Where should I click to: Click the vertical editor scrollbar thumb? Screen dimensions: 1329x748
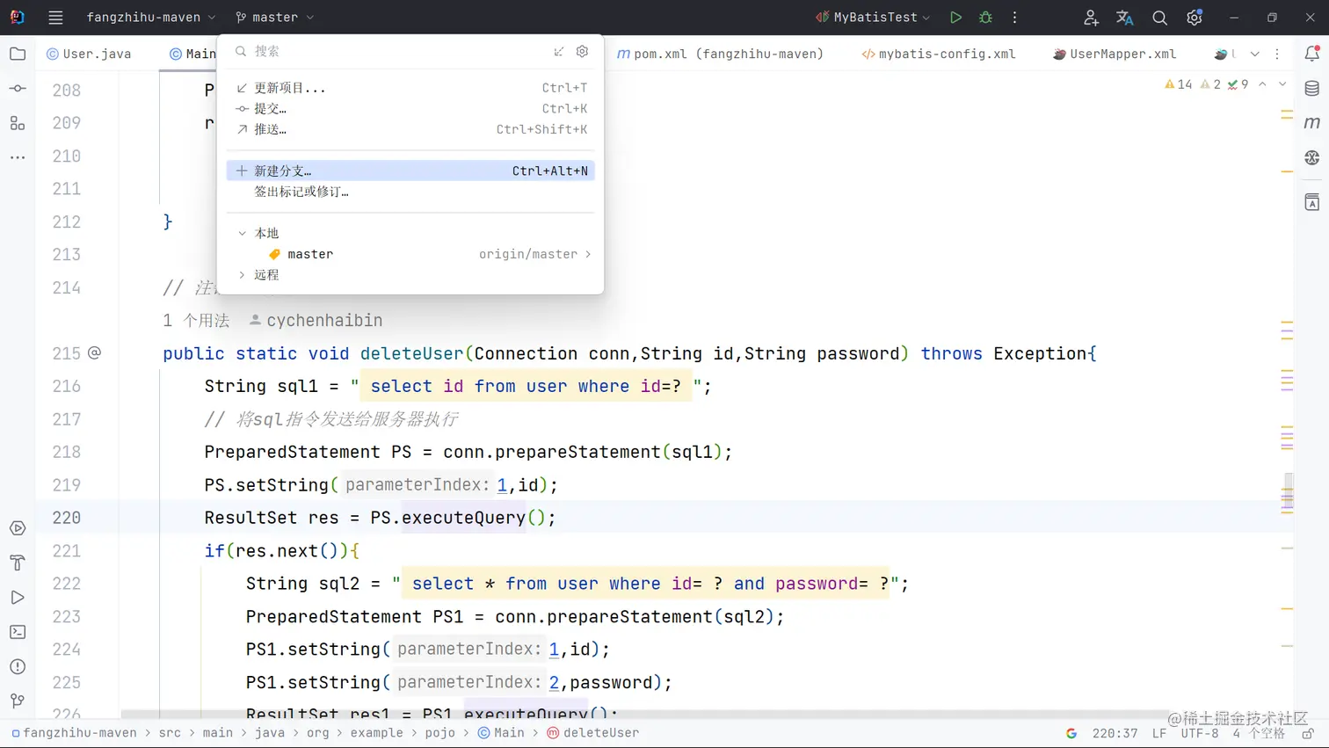pyautogui.click(x=1288, y=491)
